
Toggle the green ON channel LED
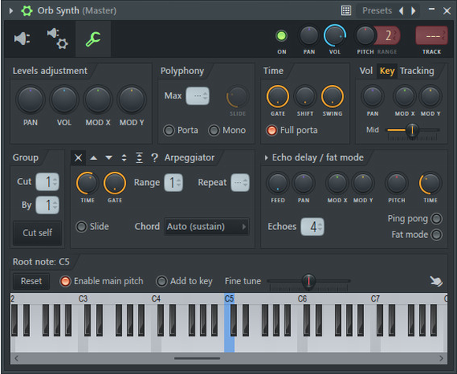281,36
